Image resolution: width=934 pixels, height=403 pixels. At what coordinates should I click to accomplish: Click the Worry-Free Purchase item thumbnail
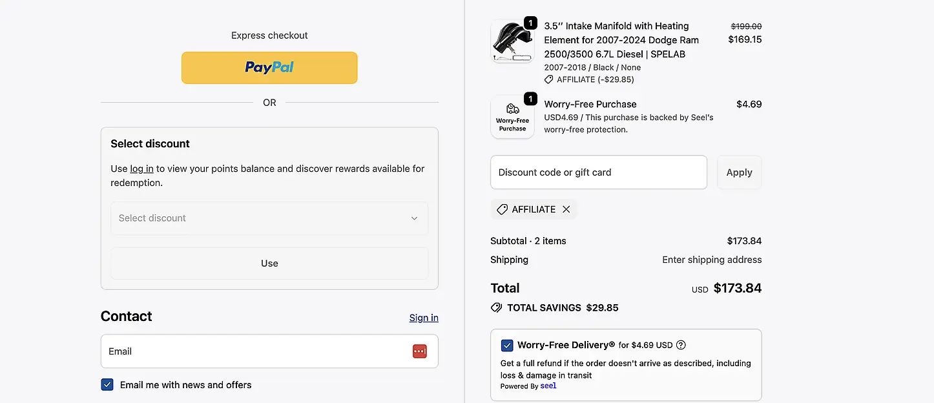click(513, 117)
